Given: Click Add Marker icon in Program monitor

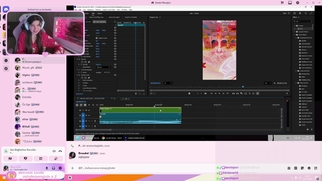Looking at the screenshot, I should point(189,94).
